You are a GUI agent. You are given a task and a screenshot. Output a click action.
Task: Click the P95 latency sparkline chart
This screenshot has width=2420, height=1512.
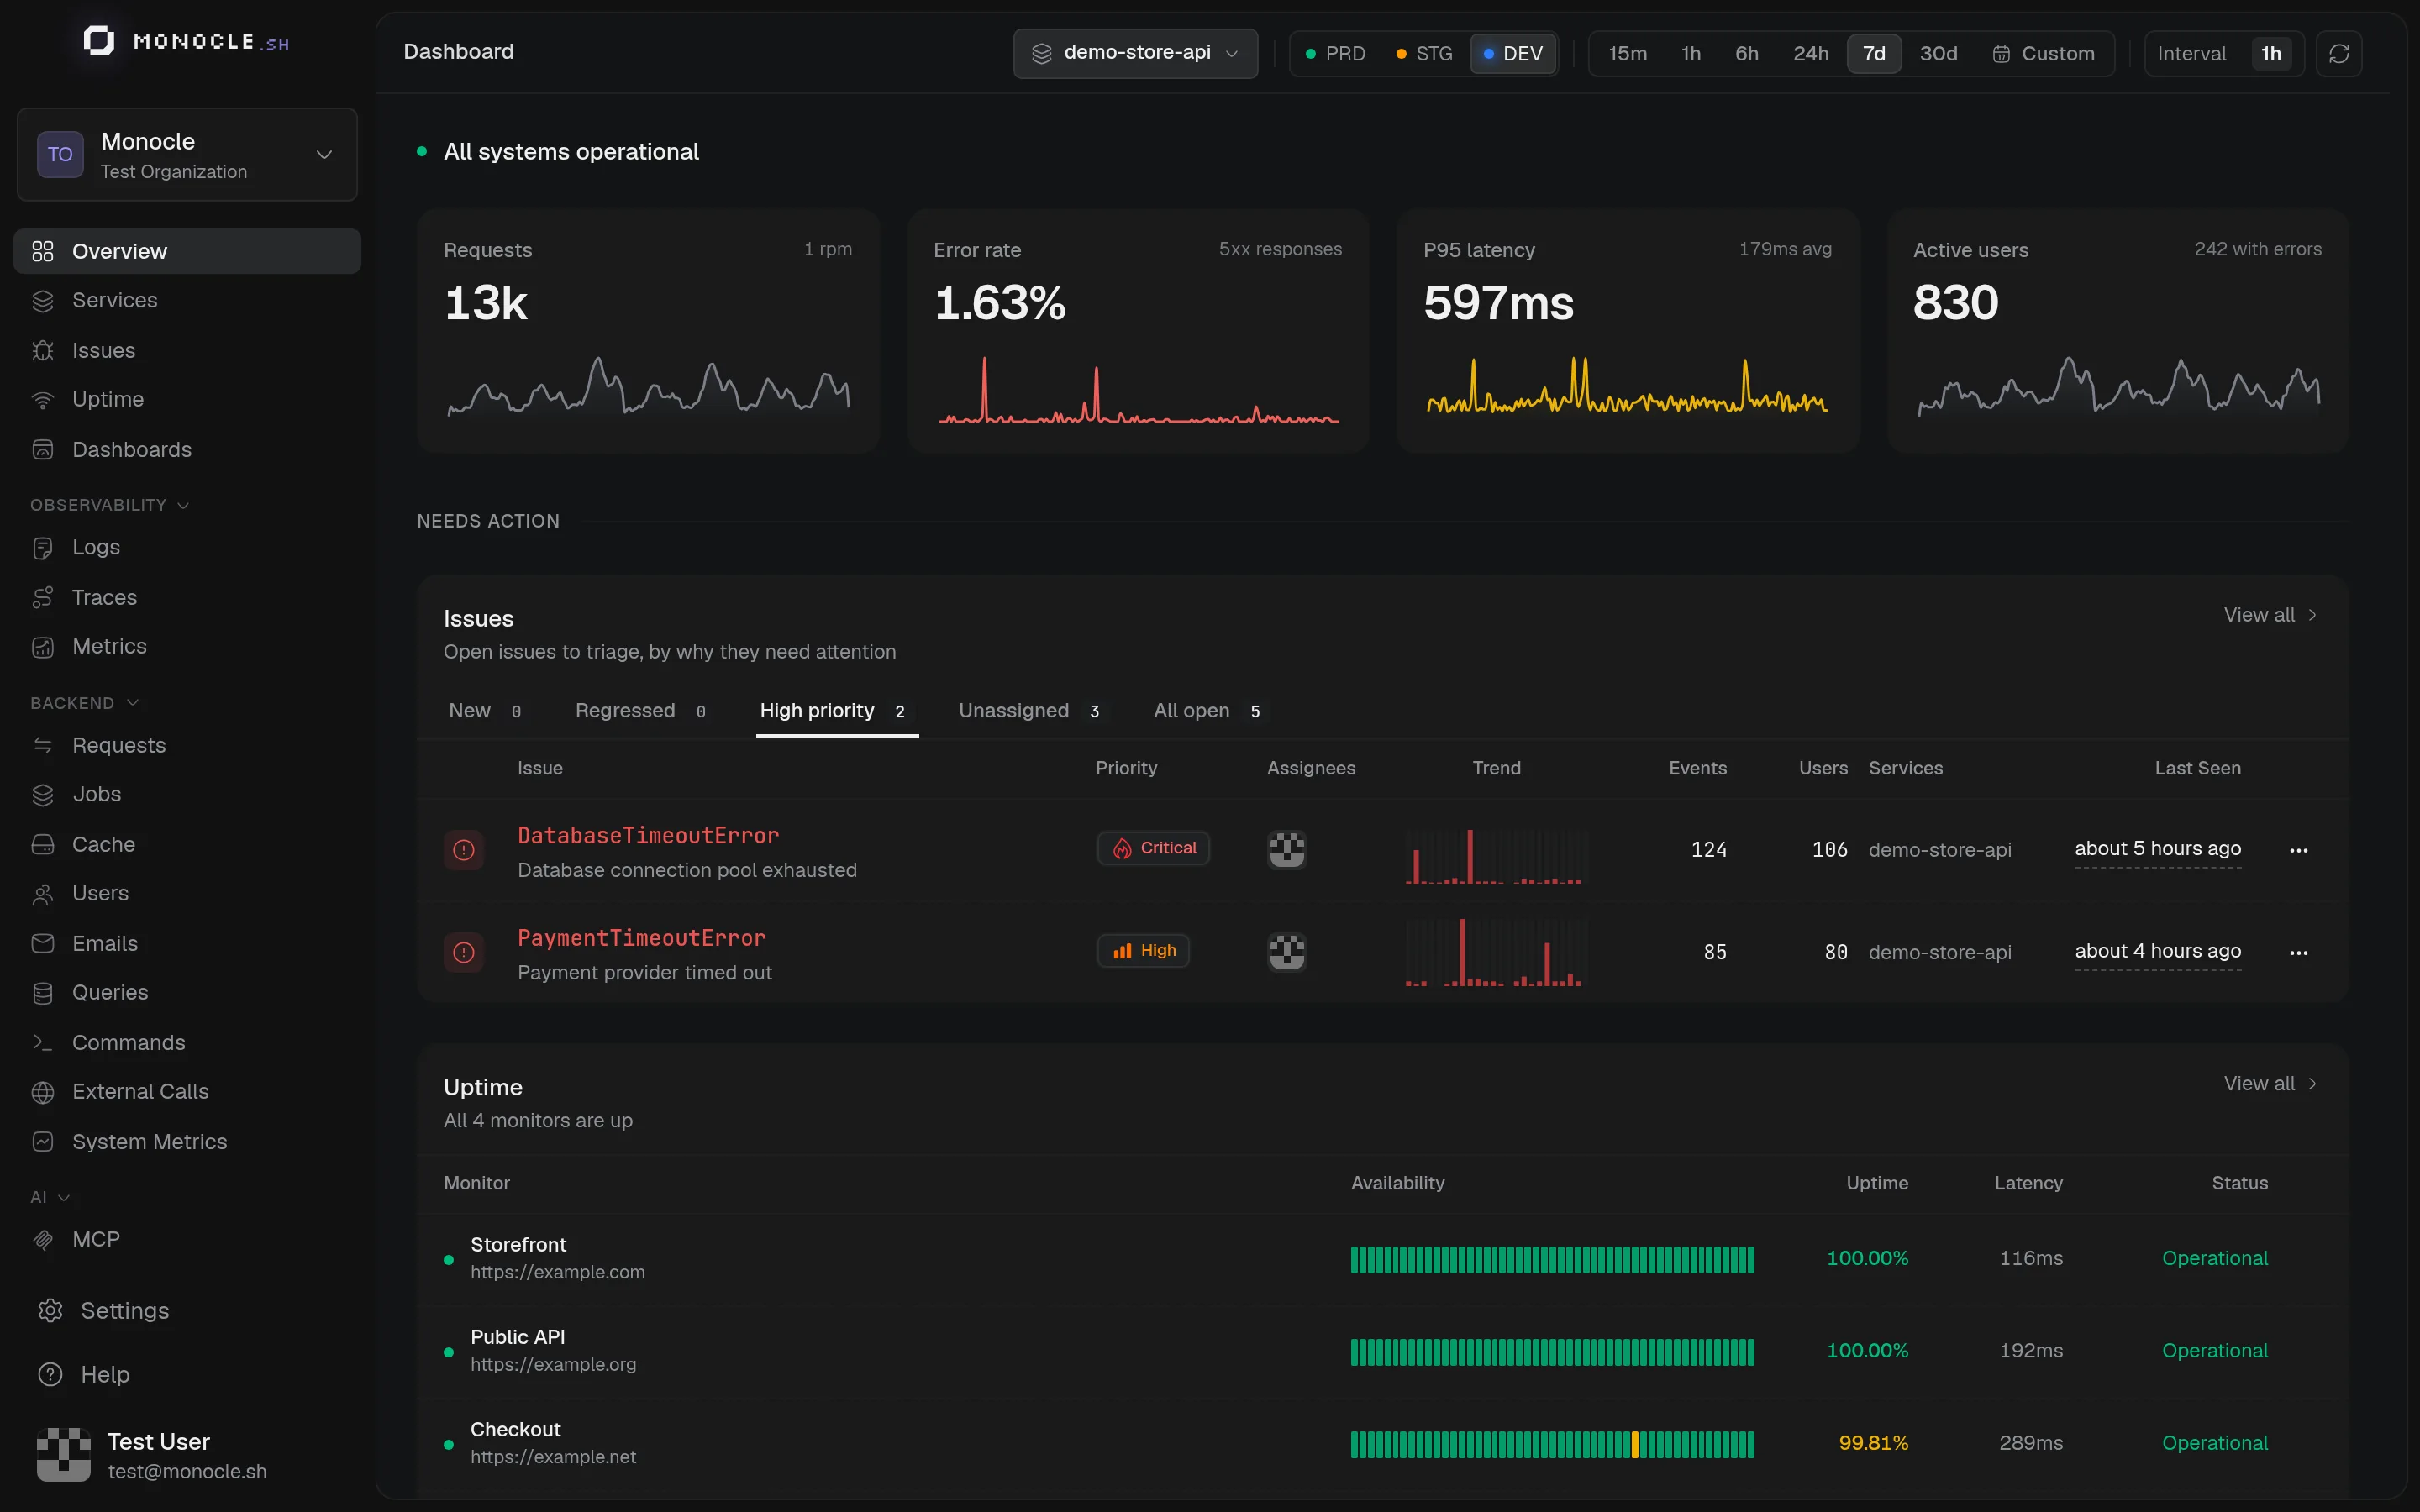1627,386
